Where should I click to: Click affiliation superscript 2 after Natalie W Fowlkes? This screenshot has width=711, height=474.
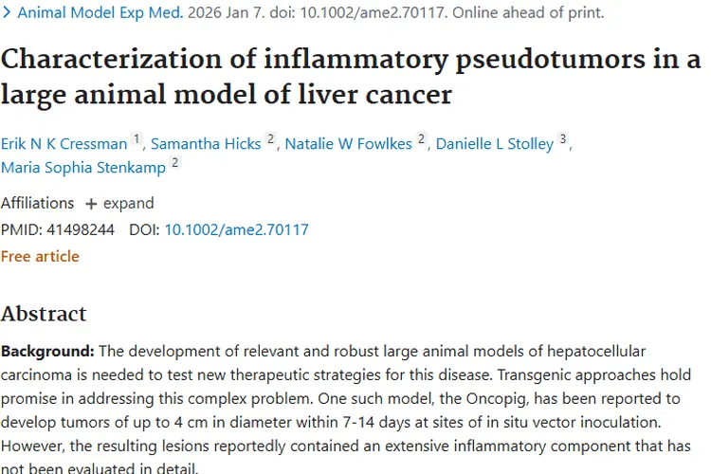pos(421,139)
